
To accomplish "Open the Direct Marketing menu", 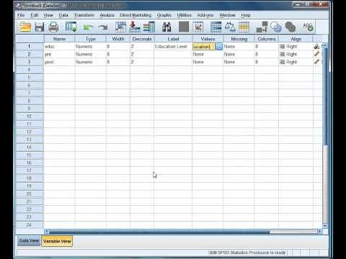I will pos(136,15).
